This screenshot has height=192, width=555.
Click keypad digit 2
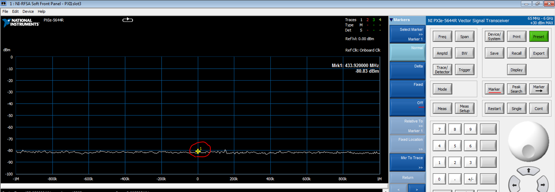click(455, 163)
